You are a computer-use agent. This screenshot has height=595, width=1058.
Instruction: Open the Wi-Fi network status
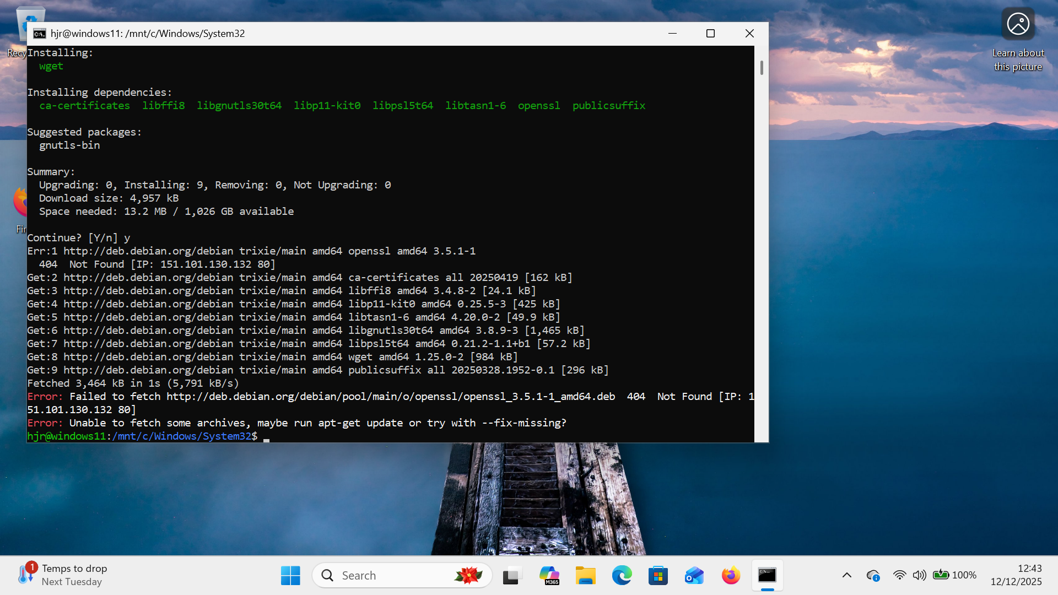[899, 575]
